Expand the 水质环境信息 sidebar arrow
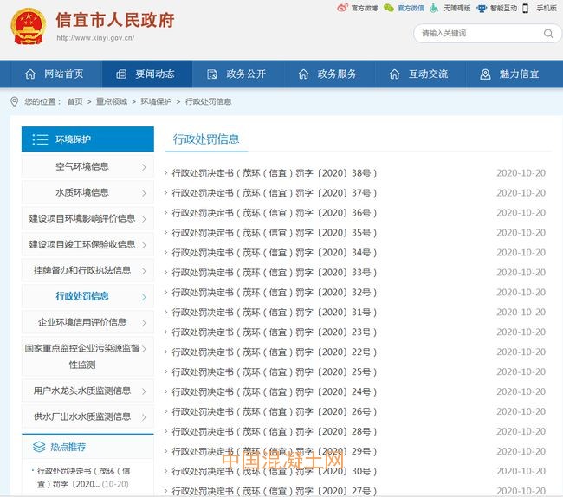This screenshot has height=497, width=563. pos(144,193)
